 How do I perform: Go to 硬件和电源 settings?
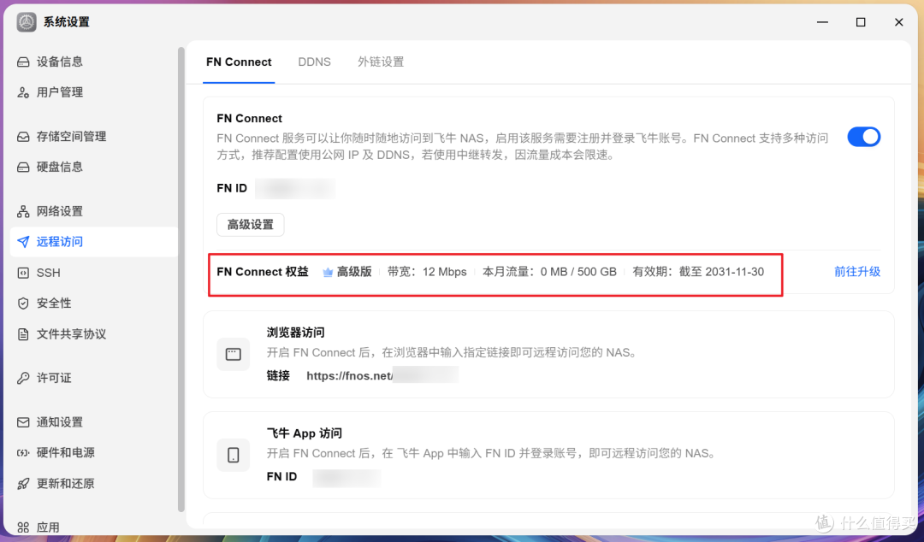tap(94, 453)
